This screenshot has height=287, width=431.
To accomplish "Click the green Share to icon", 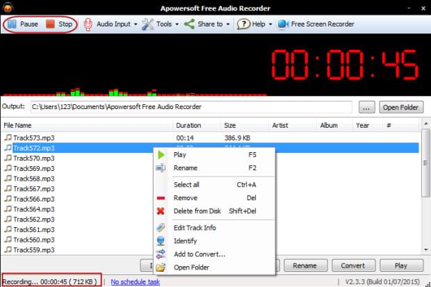I will [189, 24].
